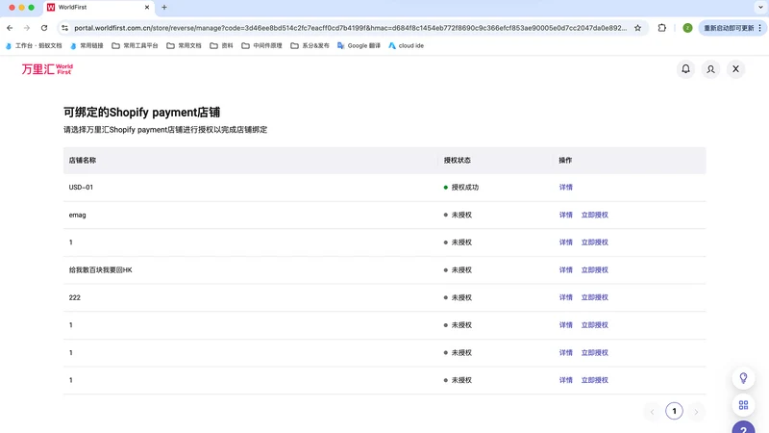
Task: Click 立即授权 for emag store
Action: [594, 215]
